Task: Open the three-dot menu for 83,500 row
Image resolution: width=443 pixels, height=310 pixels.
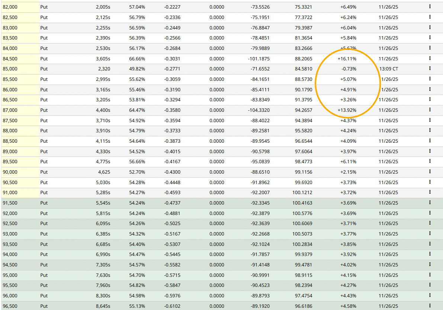Action: 430,37
